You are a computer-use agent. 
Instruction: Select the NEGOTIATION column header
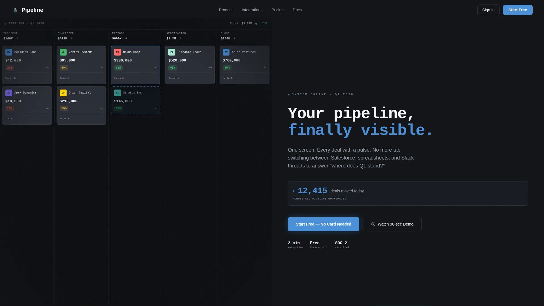tap(176, 33)
